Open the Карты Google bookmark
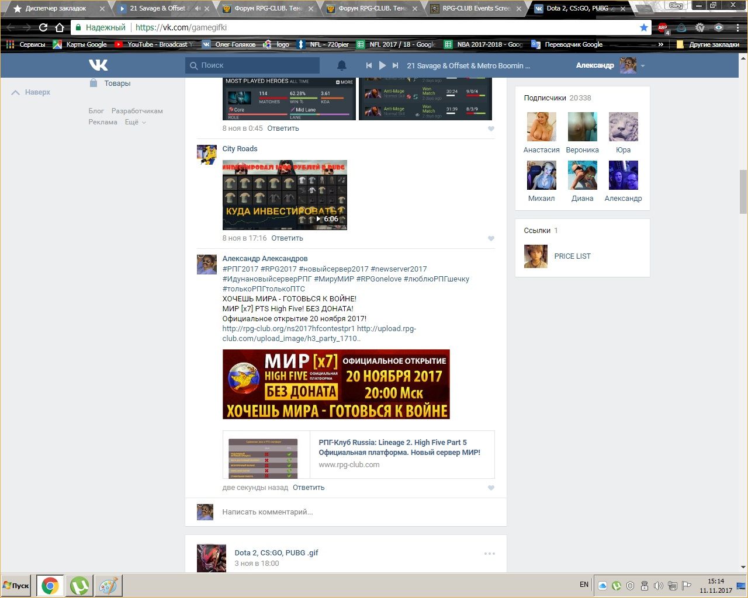748x598 pixels. click(80, 44)
